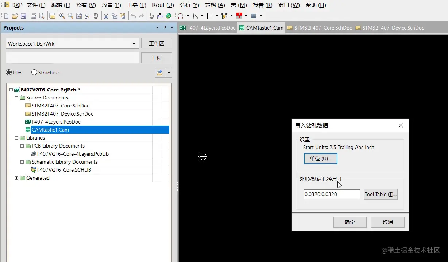The width and height of the screenshot is (448, 262).
Task: Select the Structure radio button
Action: click(x=34, y=73)
